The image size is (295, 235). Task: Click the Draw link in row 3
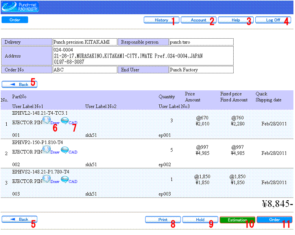tap(55, 182)
